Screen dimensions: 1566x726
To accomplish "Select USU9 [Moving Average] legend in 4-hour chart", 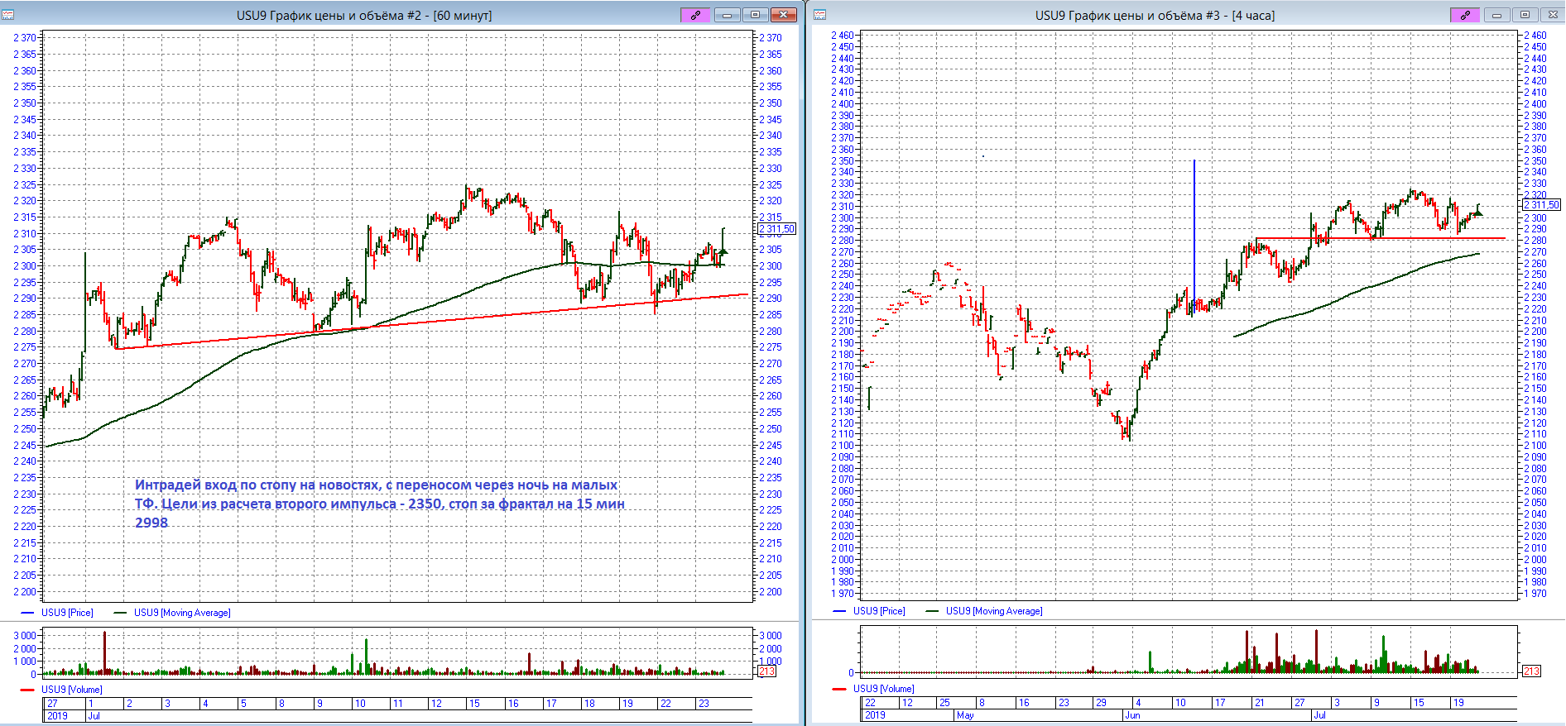I will click(994, 611).
